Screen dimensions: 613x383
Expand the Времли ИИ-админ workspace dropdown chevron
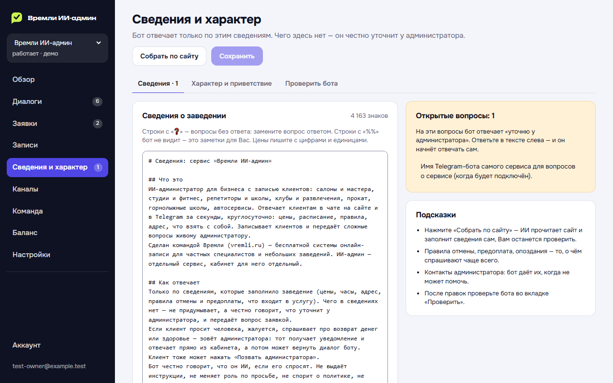pos(99,43)
